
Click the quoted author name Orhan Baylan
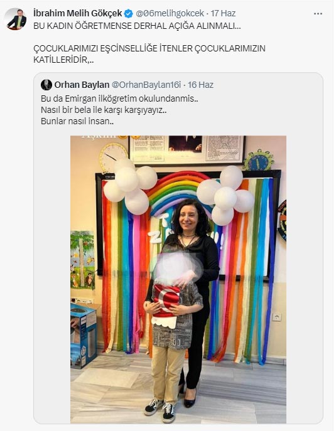tap(82, 85)
